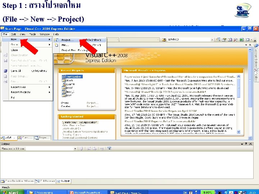The height and width of the screenshot is (194, 259).
Task: Click news scrollbar up arrow
Action: coord(238,77)
